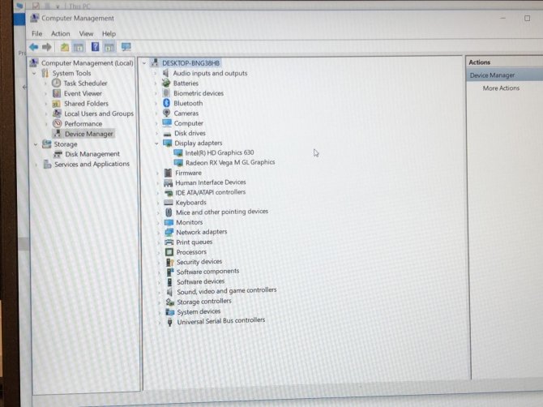Click the Universal Serial Bus controllers icon

tap(169, 322)
